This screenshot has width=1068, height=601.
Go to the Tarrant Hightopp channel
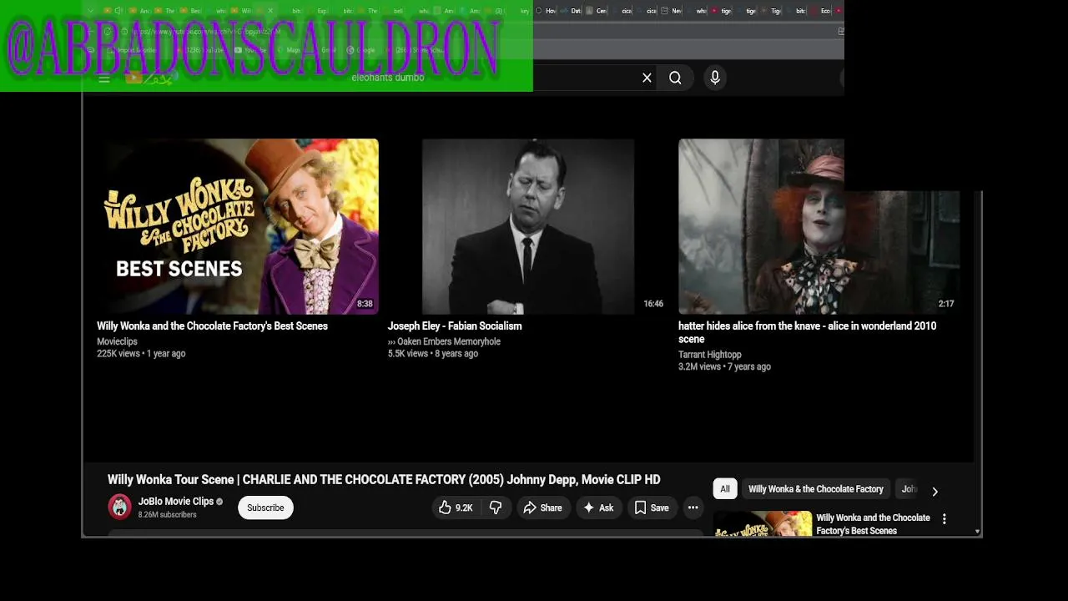[x=709, y=355]
